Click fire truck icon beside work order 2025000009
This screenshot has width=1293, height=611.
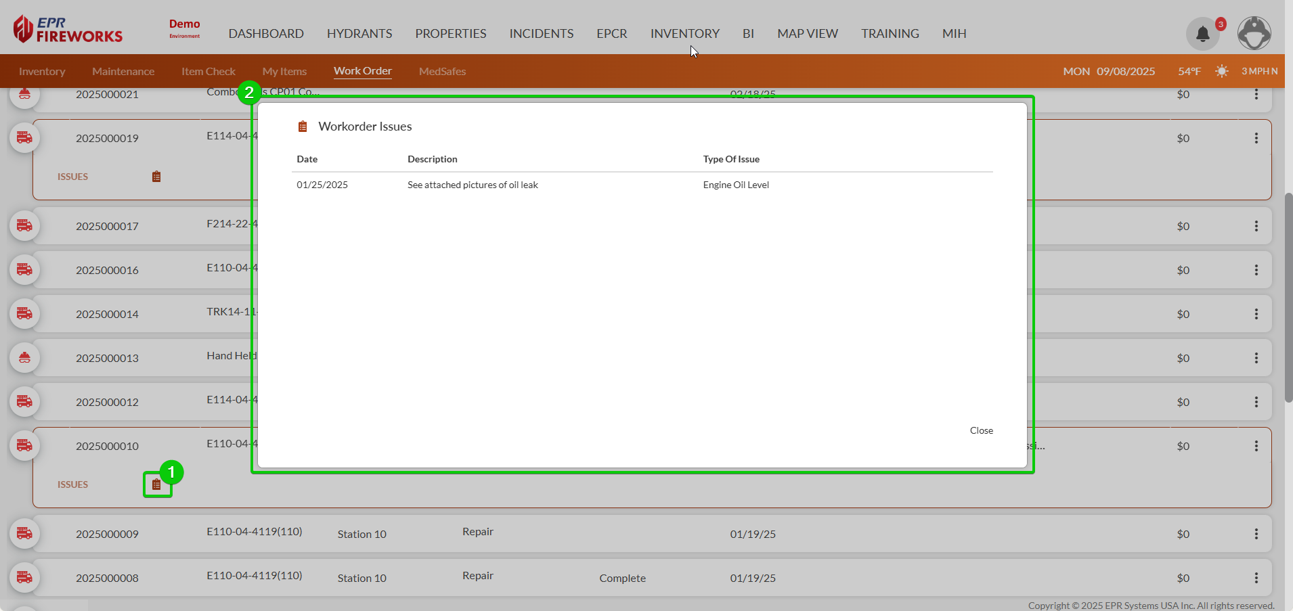pos(24,533)
